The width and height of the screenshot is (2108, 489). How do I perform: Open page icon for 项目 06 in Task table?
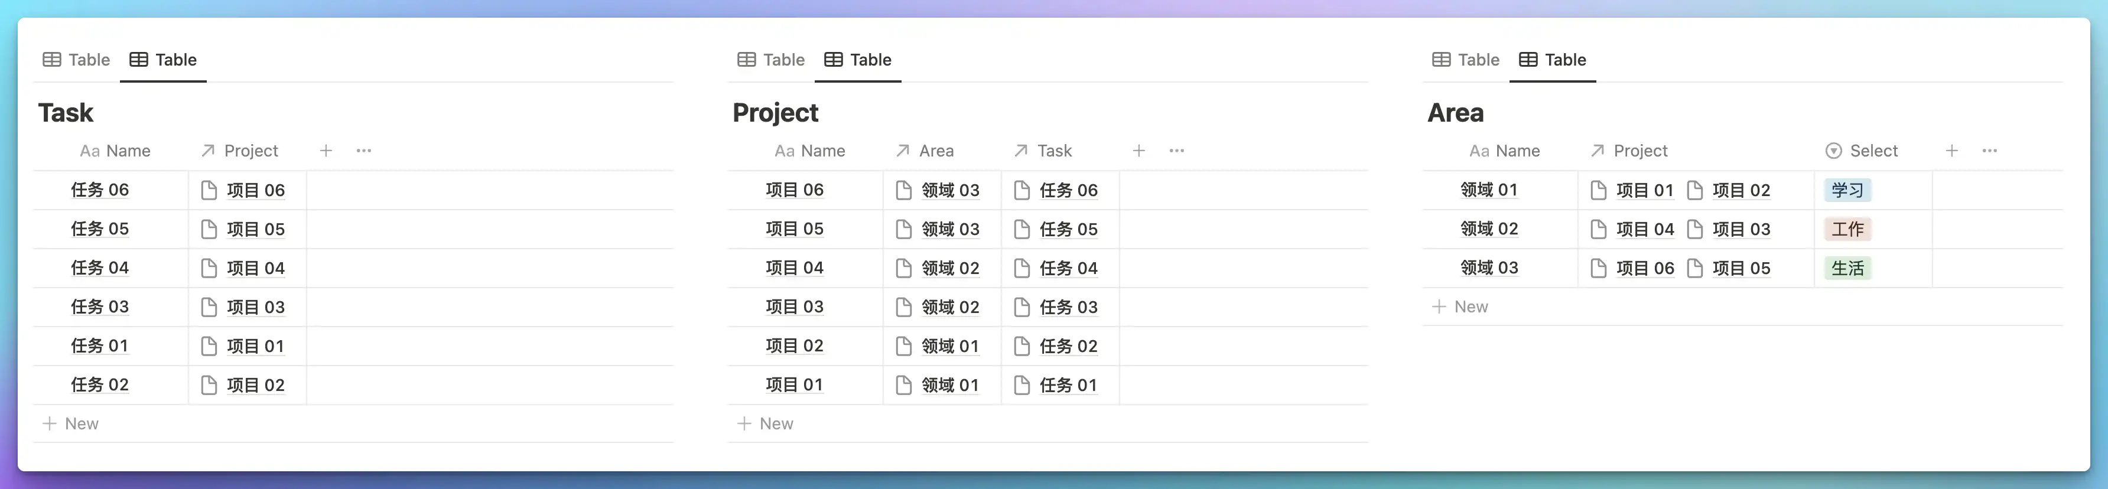click(209, 190)
